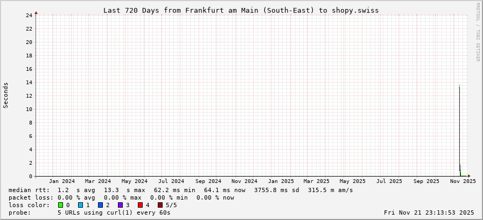Click the median rtt statistics line

(x=181, y=190)
